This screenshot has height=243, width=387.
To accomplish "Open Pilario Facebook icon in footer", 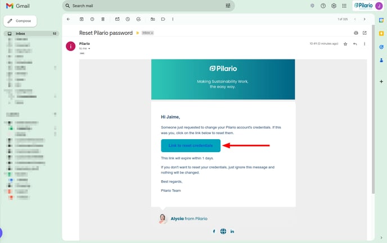I will [214, 231].
